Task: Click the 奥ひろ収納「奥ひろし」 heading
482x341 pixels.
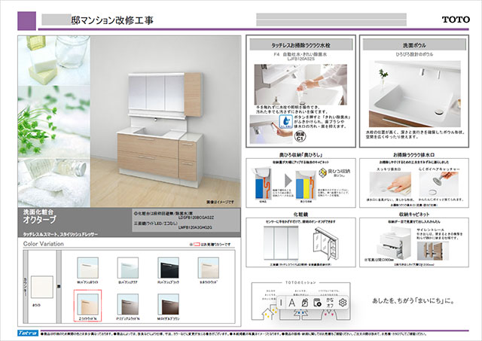Action: [300, 155]
